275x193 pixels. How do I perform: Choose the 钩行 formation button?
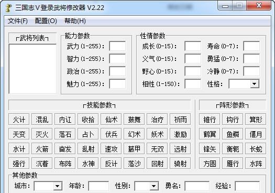tap(233, 120)
